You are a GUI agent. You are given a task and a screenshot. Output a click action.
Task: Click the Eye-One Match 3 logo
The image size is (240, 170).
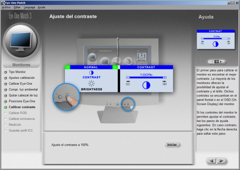pyautogui.click(x=20, y=16)
